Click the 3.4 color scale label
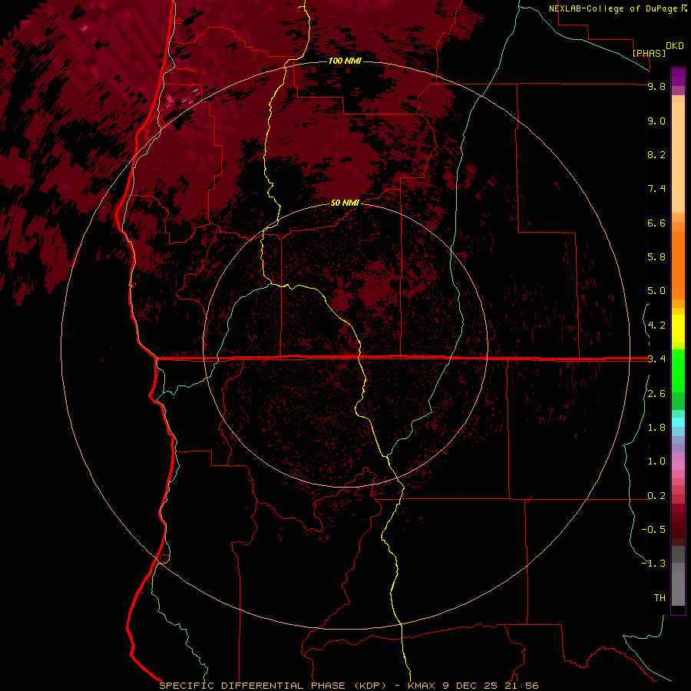 point(656,359)
